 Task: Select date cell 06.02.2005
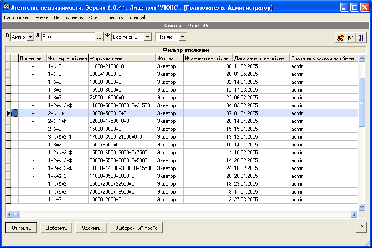(x=262, y=98)
